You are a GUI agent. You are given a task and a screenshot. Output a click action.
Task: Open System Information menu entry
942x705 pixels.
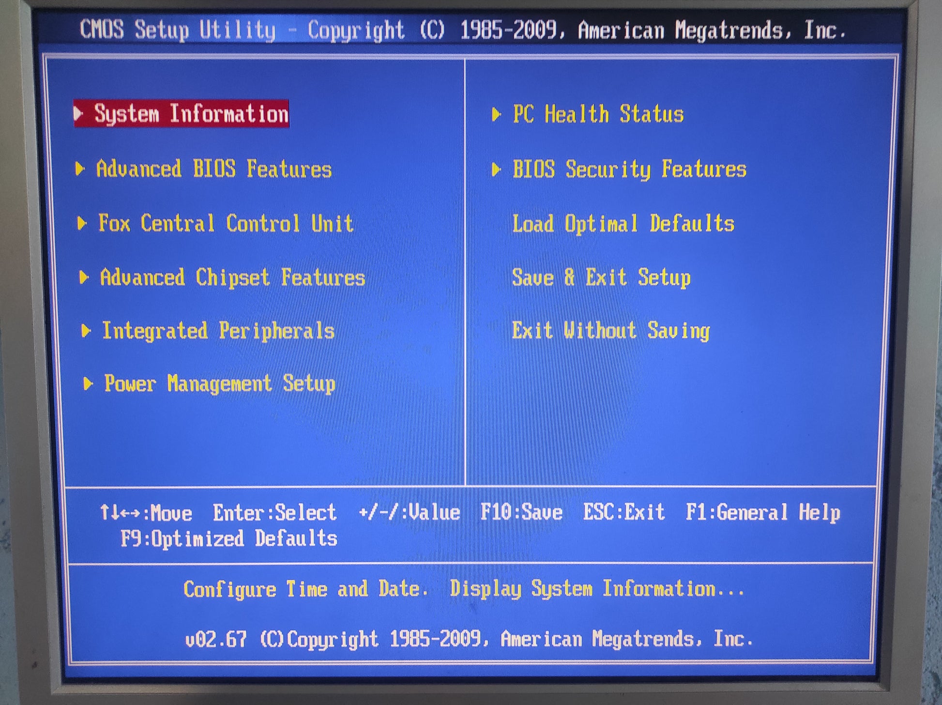tap(191, 114)
